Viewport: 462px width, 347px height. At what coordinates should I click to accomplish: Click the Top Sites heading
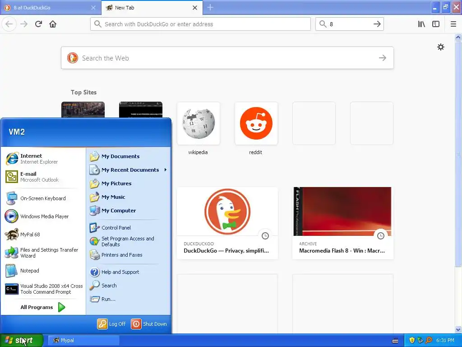click(x=83, y=92)
